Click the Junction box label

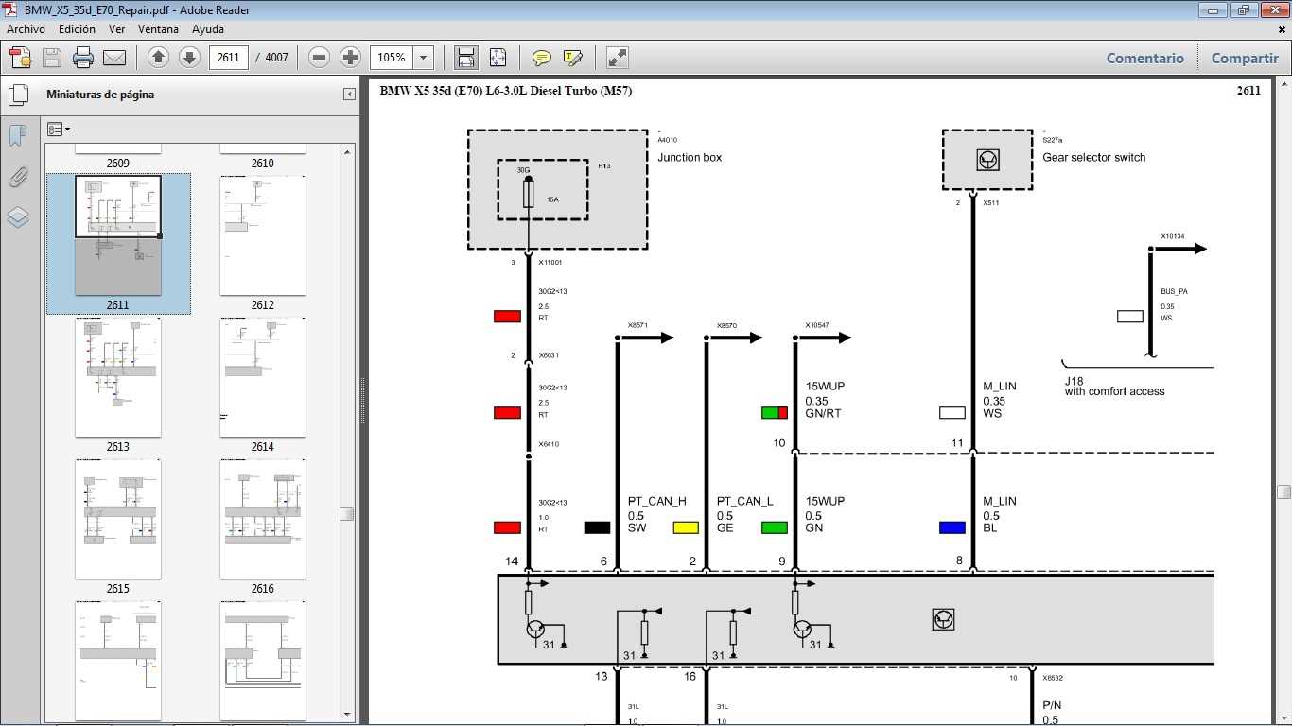(690, 157)
